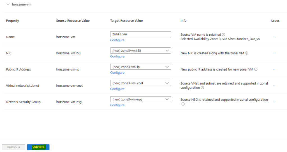Click the Network Security Group property label
Image resolution: width=287 pixels, height=152 pixels.
click(23, 102)
